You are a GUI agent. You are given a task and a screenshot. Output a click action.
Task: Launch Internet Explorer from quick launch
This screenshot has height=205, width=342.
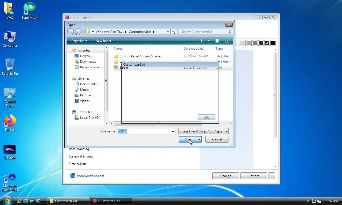pos(19,201)
